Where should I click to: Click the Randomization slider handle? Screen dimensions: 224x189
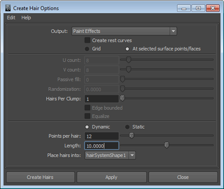pos(122,89)
